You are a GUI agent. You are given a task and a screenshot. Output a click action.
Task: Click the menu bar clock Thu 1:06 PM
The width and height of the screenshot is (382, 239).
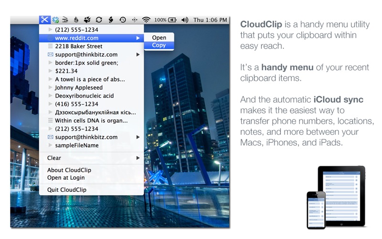[210, 20]
